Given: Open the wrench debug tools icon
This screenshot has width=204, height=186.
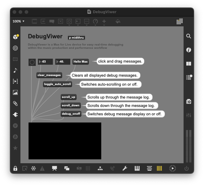Looking at the screenshot, I should pos(125,168).
